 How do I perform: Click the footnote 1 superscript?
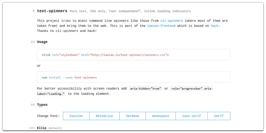[139, 11]
